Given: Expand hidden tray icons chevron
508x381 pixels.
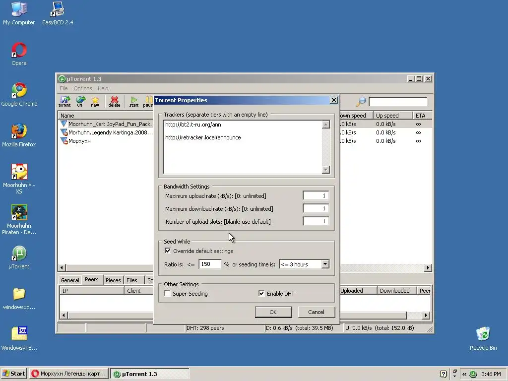Looking at the screenshot, I should (x=464, y=374).
